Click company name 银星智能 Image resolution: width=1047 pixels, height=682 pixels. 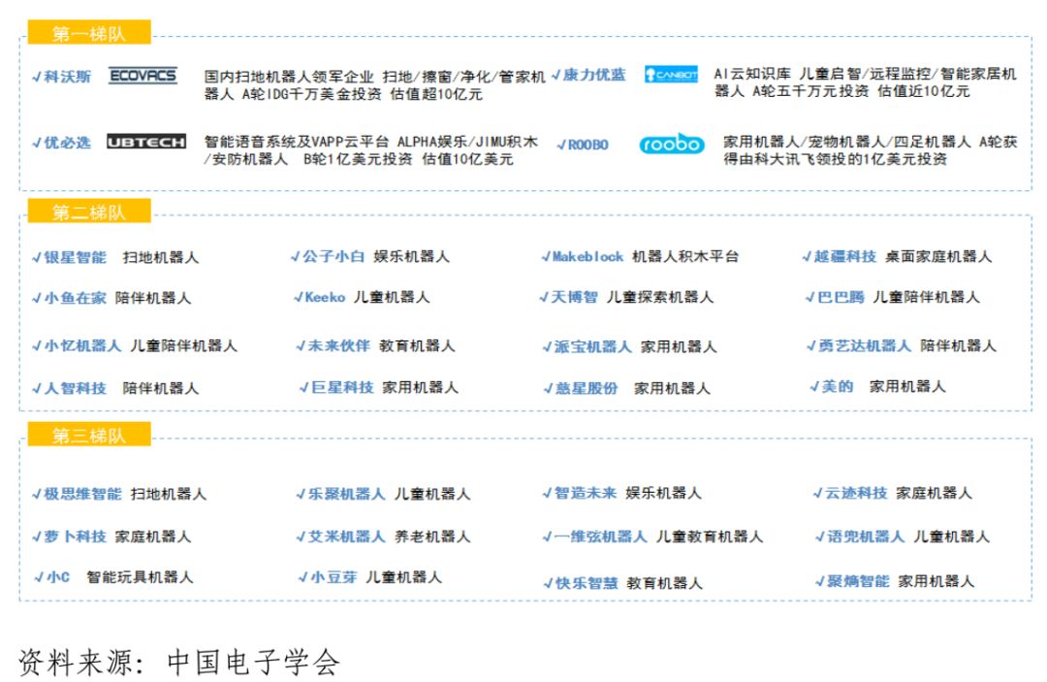coord(76,257)
